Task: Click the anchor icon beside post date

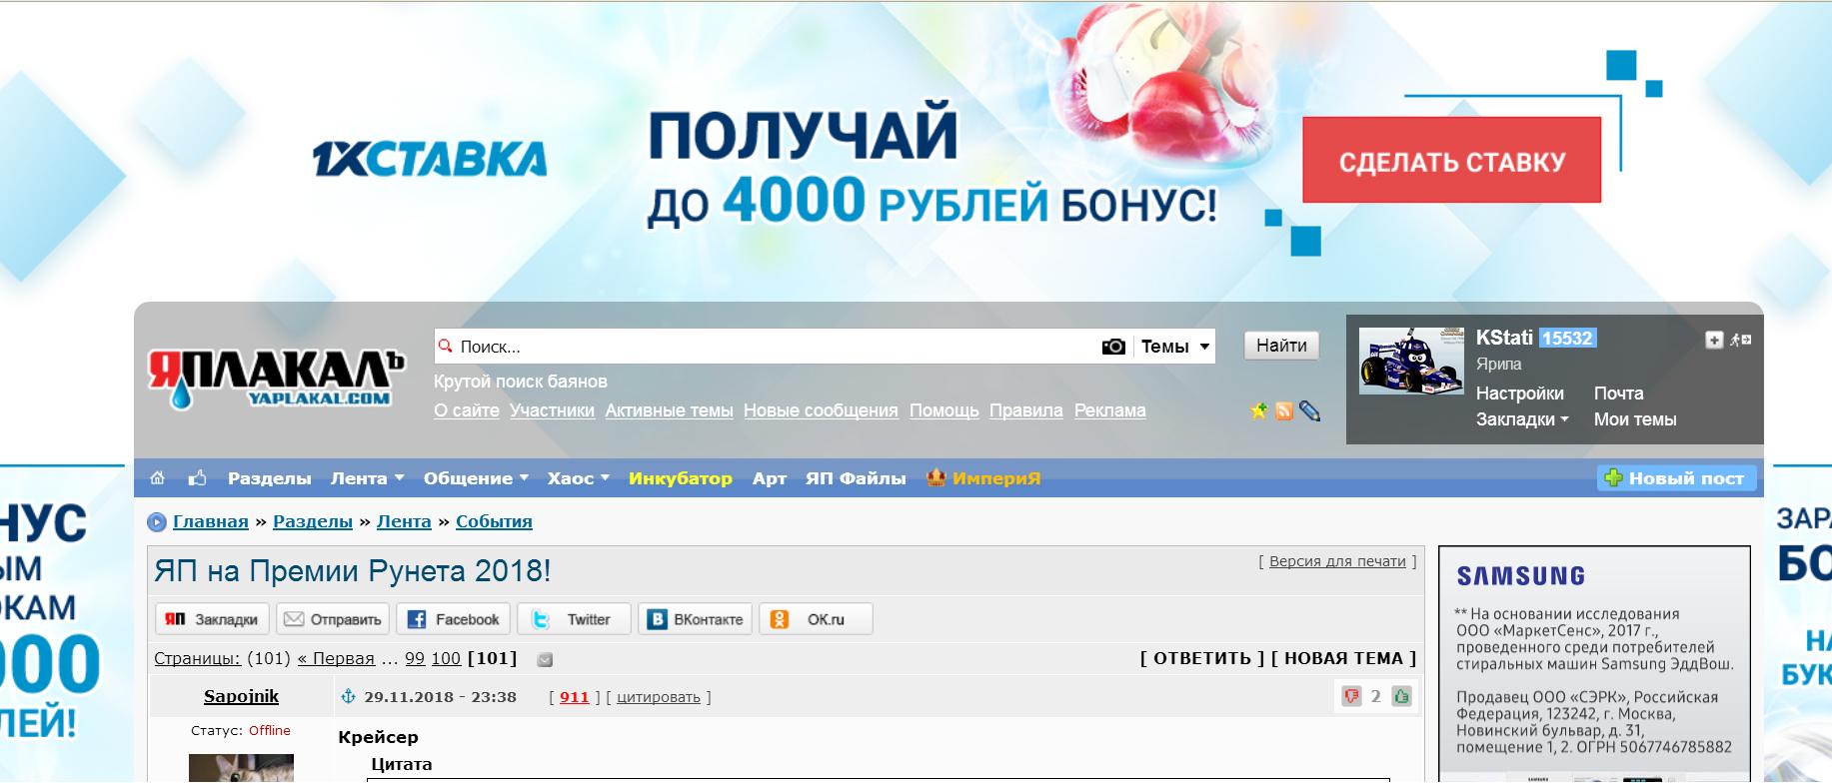Action: (x=349, y=697)
